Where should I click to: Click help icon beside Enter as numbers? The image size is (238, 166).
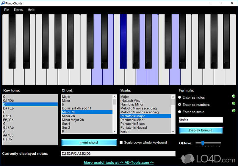(234, 103)
